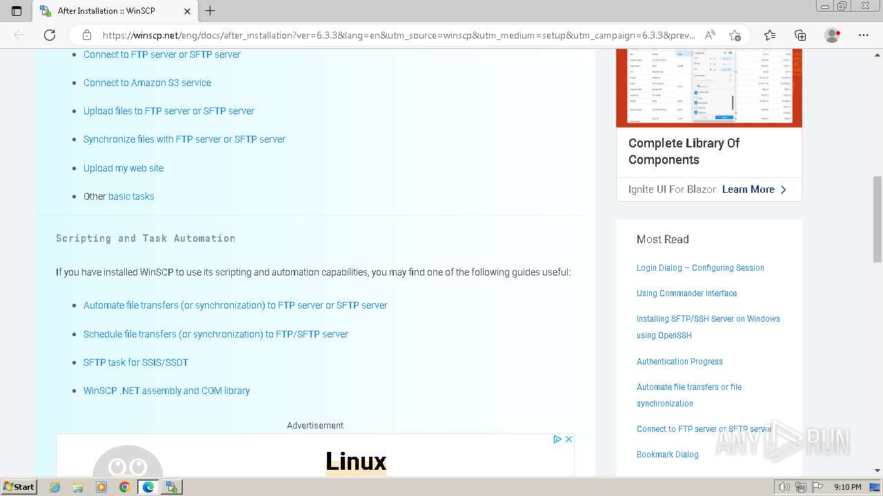Open File Explorer from taskbar
This screenshot has height=496, width=883.
pyautogui.click(x=78, y=487)
